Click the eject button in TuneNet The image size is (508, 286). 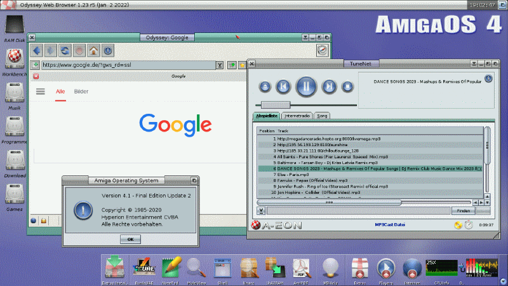point(265,86)
